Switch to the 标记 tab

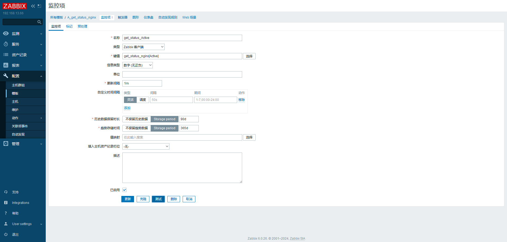[x=69, y=26]
